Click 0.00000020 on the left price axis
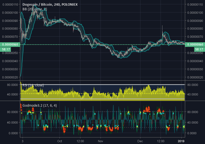 coord(10,77)
